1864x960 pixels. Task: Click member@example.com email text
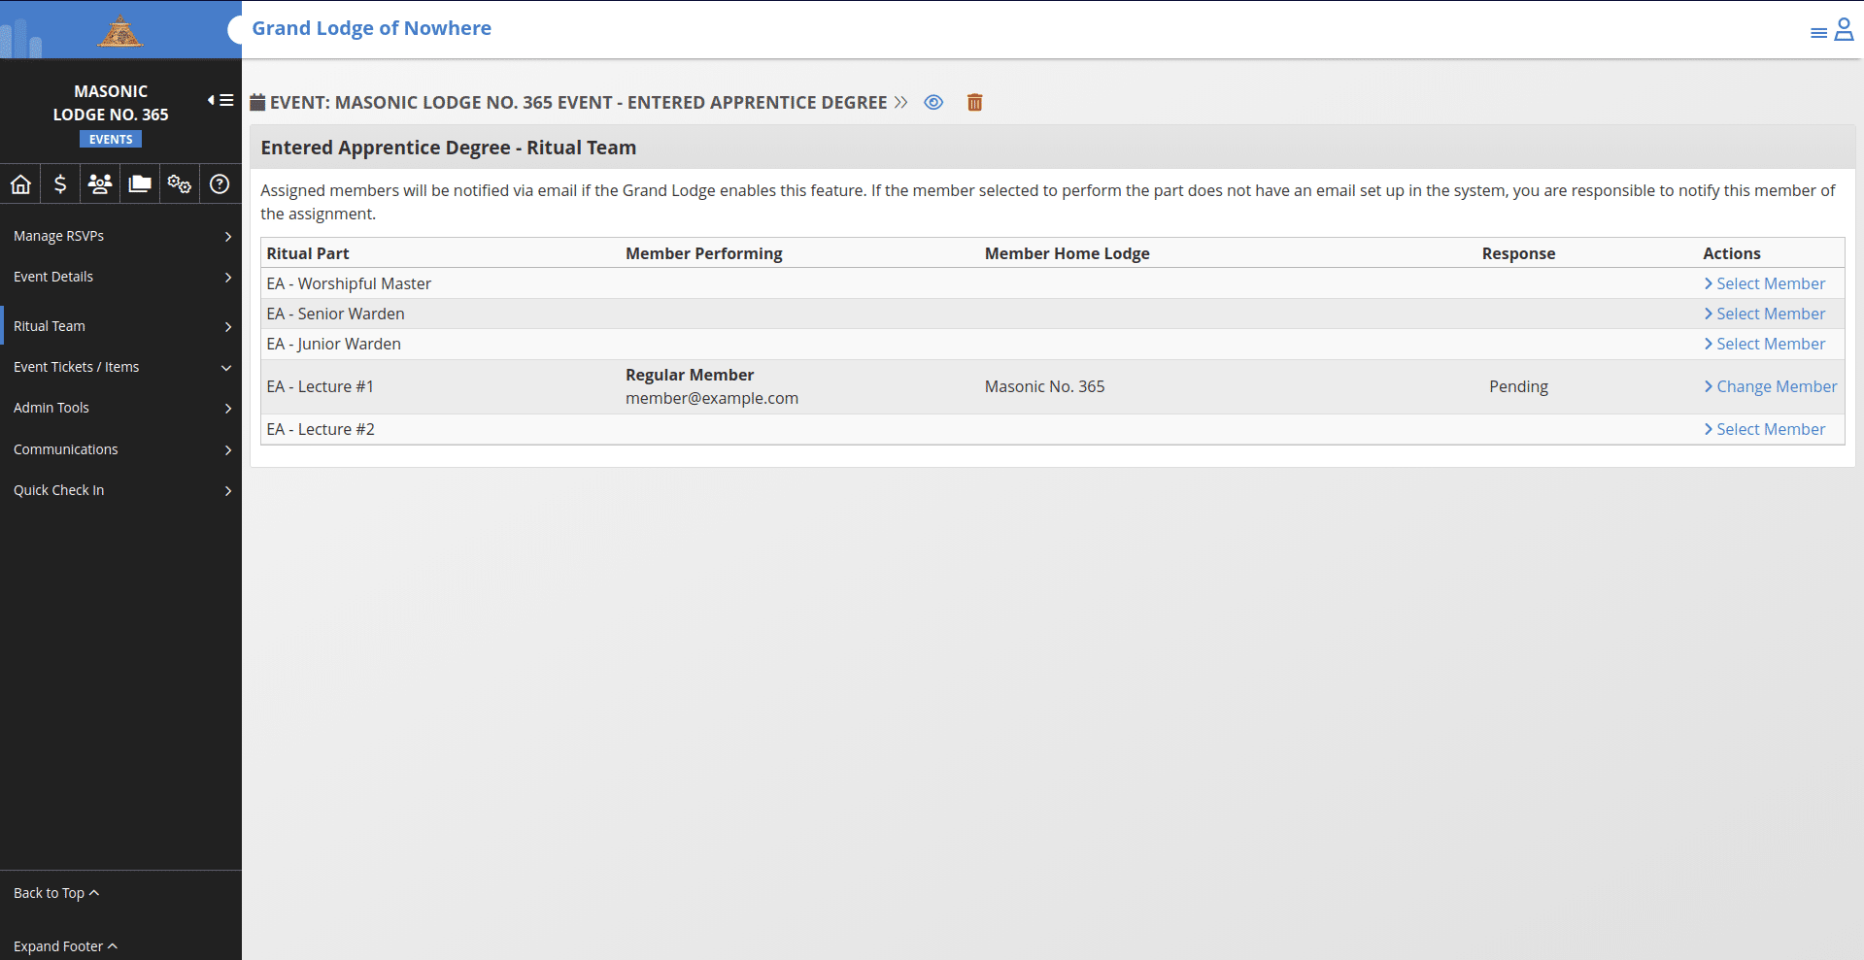point(712,398)
